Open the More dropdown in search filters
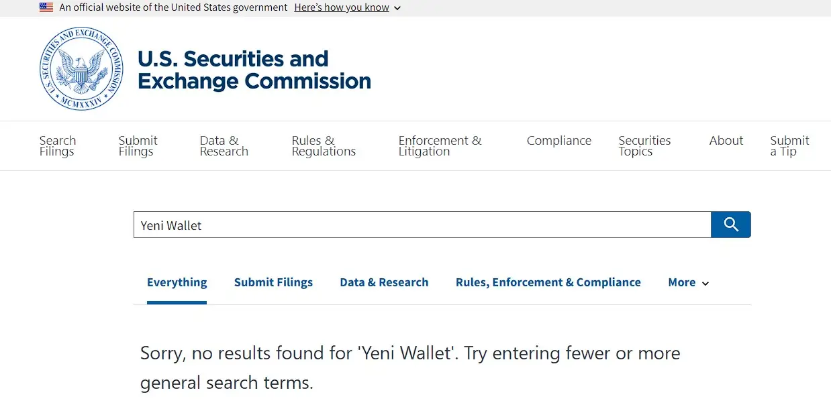Image resolution: width=831 pixels, height=413 pixels. (x=688, y=283)
